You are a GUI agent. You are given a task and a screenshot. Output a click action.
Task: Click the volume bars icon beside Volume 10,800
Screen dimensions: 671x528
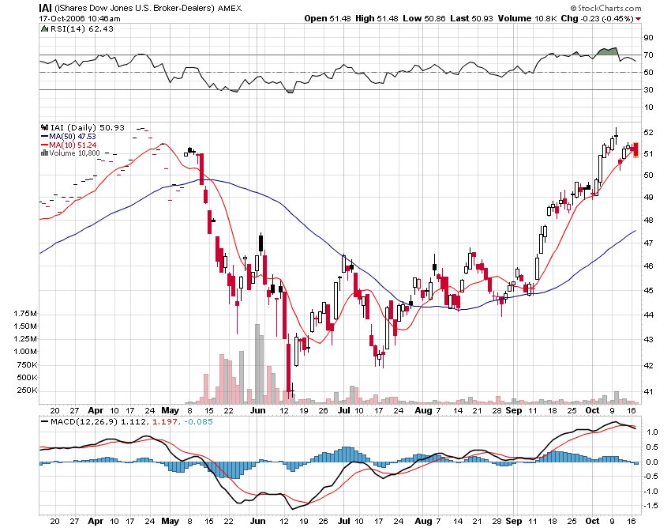44,153
